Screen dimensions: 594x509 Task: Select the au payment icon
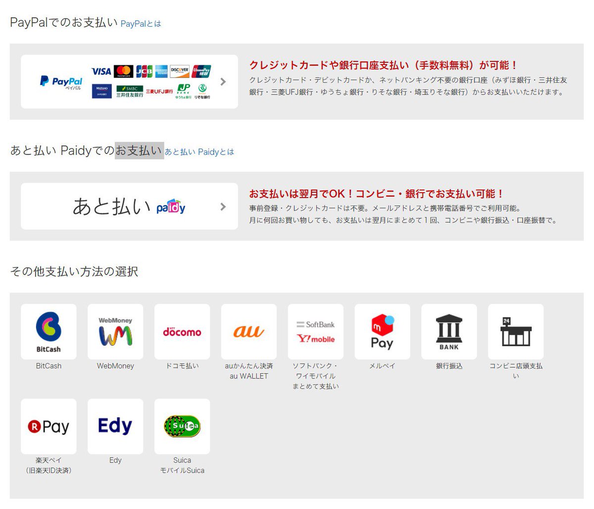tap(249, 331)
